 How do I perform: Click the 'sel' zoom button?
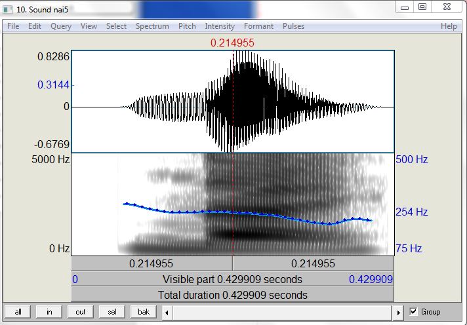point(112,312)
